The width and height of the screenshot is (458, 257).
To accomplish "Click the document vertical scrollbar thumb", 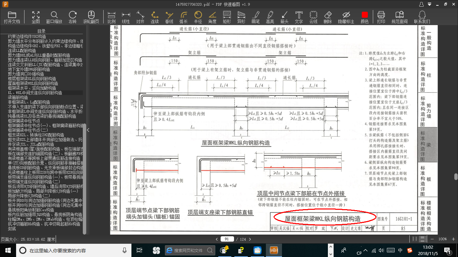I will pyautogui.click(x=456, y=177).
